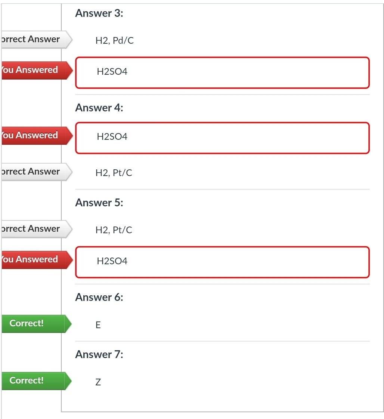Click the H2SO4 answer box under Answer 3
This screenshot has width=384, height=419.
222,73
